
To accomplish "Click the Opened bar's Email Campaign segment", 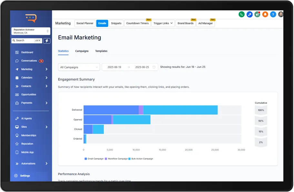I will tap(97, 120).
